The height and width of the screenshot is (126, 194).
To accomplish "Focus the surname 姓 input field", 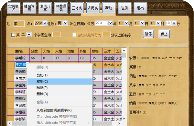I will (x=19, y=24).
